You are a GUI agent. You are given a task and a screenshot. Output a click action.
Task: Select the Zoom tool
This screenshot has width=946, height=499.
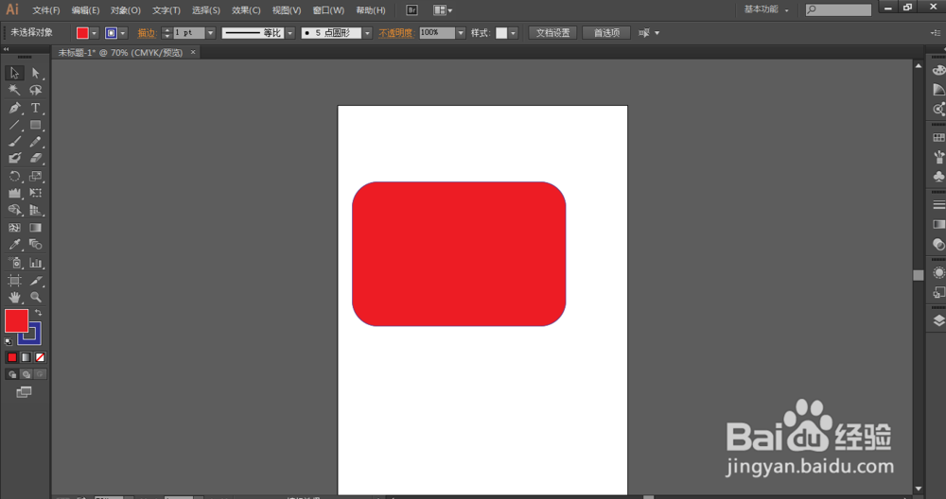(x=36, y=297)
